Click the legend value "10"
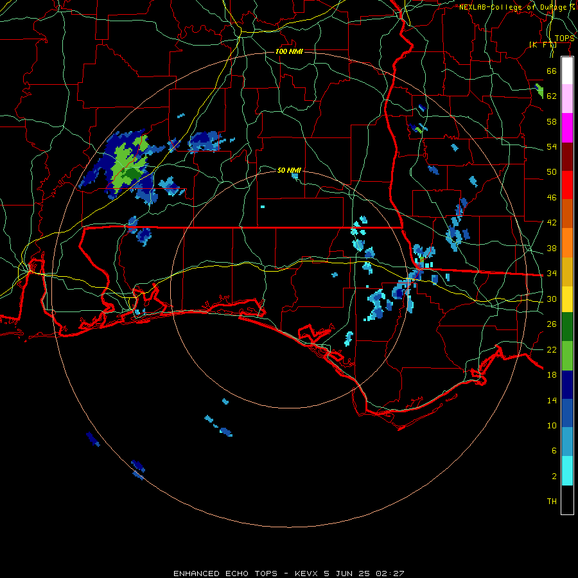578x578 pixels. point(552,425)
